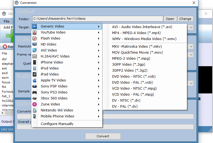Pick MKV - Matroska Video format
Screen dimensions: 213x143
tap(145, 47)
